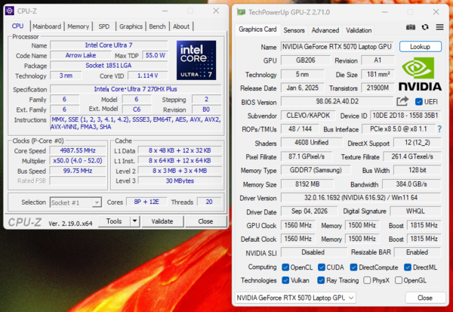
Task: Click the Intel Core Ultra 7 badge
Action: [x=196, y=60]
